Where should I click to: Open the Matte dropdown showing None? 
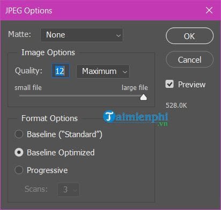coord(82,35)
